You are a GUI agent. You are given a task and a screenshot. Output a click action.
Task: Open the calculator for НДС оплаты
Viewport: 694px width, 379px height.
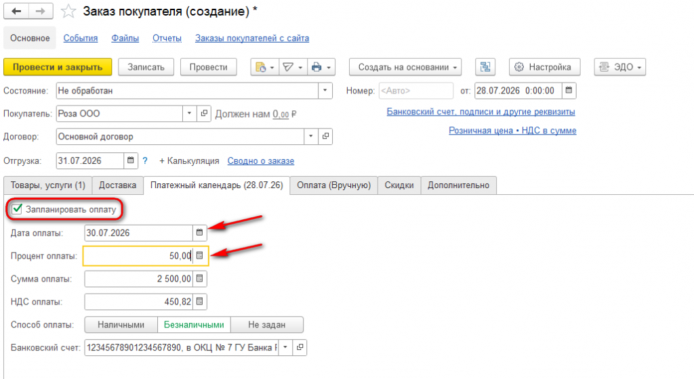click(x=200, y=302)
